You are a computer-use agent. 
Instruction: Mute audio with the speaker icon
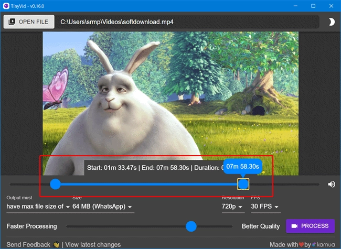(332, 184)
